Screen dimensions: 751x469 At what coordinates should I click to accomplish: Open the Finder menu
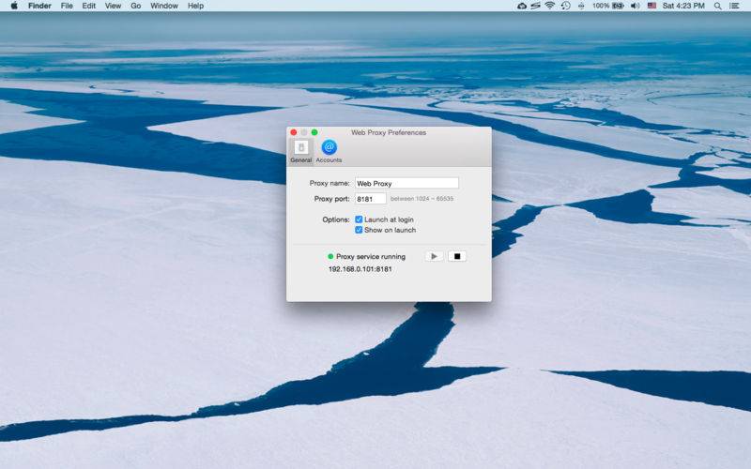39,6
